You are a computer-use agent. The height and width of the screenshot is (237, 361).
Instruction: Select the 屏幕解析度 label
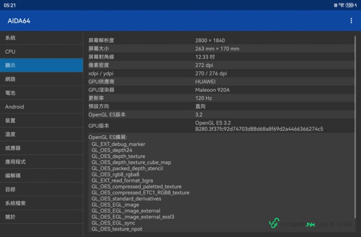[101, 41]
